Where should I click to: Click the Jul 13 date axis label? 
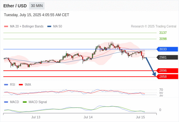(36, 117)
